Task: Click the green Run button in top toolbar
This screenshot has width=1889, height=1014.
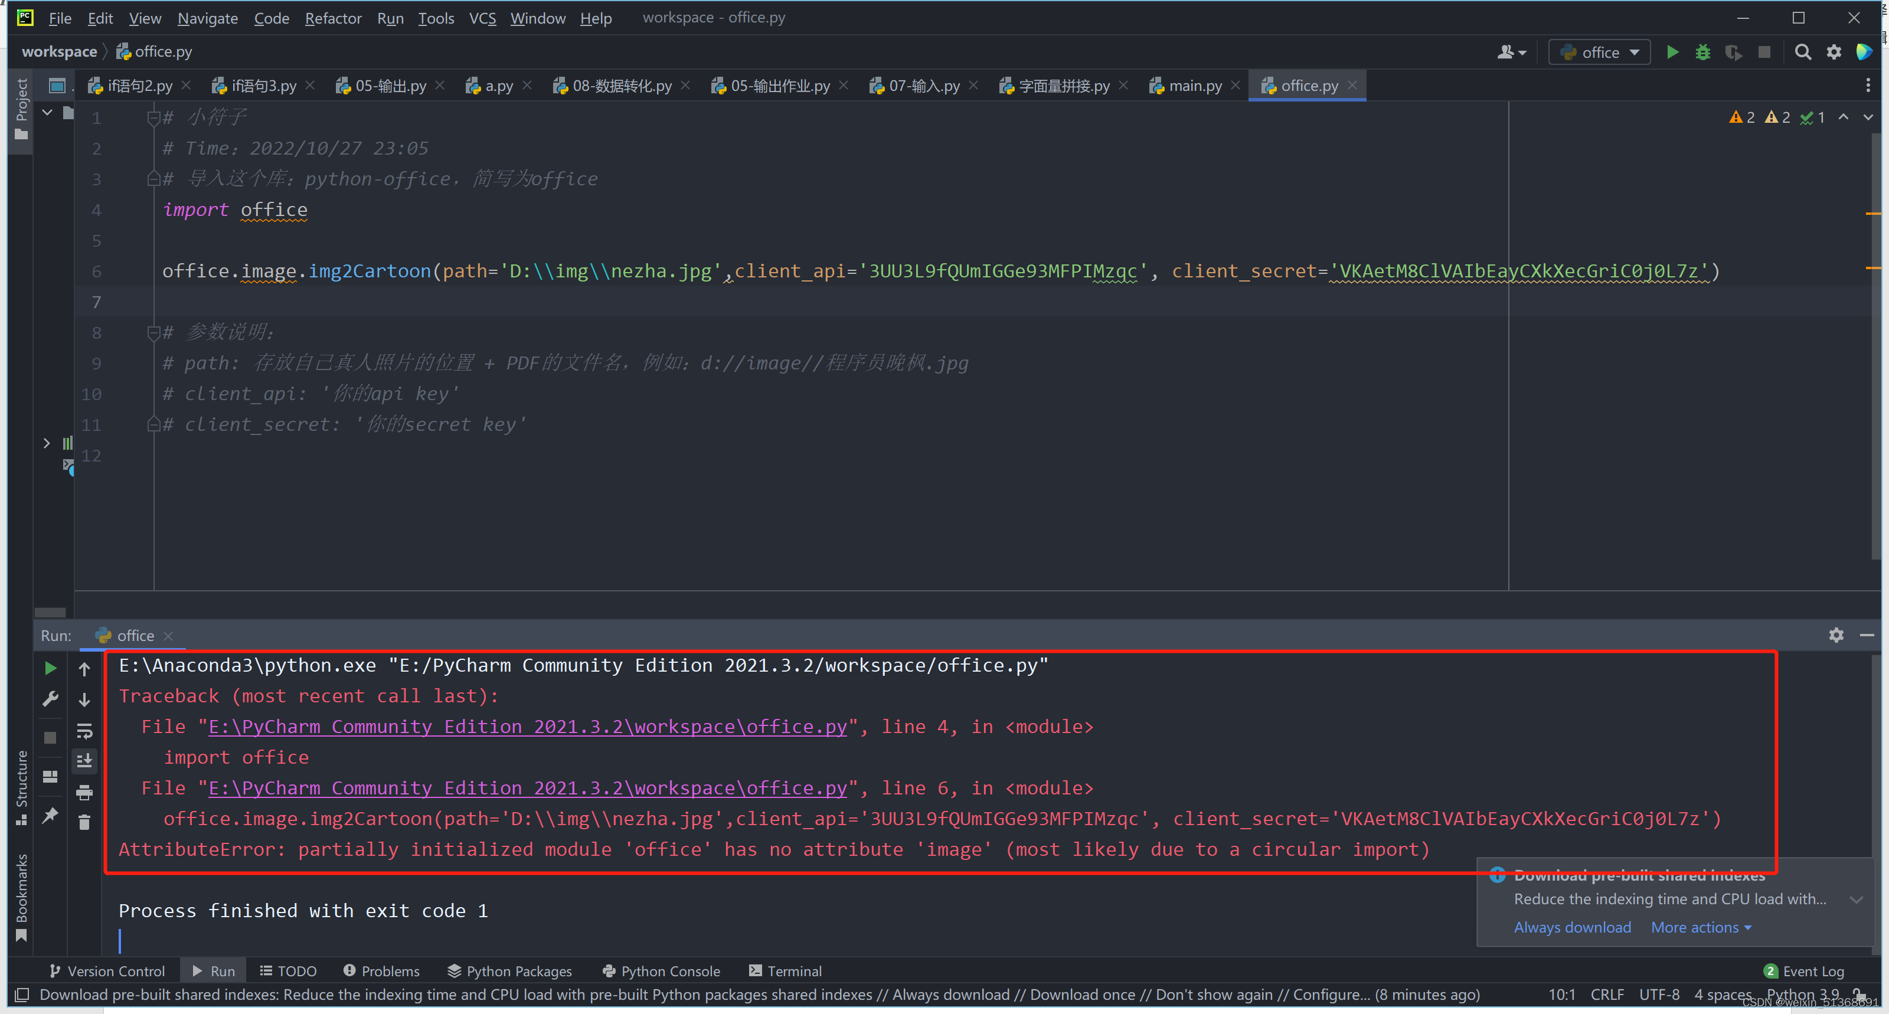Action: pyautogui.click(x=1673, y=52)
